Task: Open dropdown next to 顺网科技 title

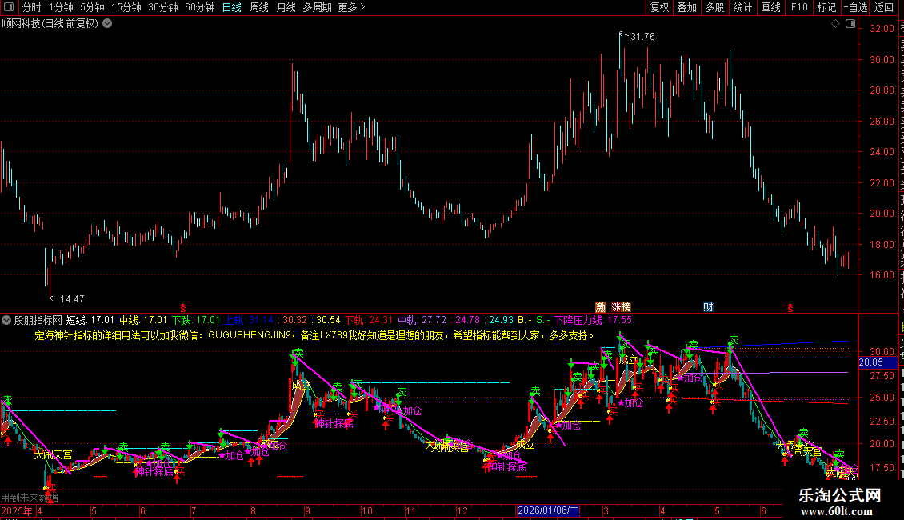Action: pos(107,24)
